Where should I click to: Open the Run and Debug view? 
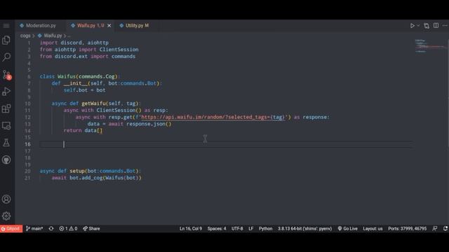pyautogui.click(x=6, y=92)
